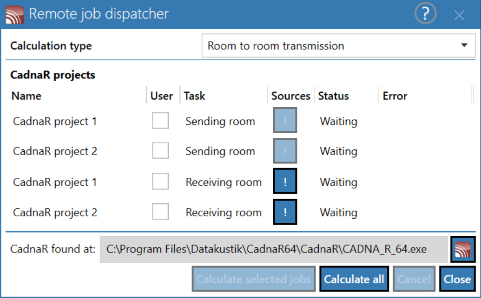Click the Close button
481x298 pixels.
(x=457, y=279)
